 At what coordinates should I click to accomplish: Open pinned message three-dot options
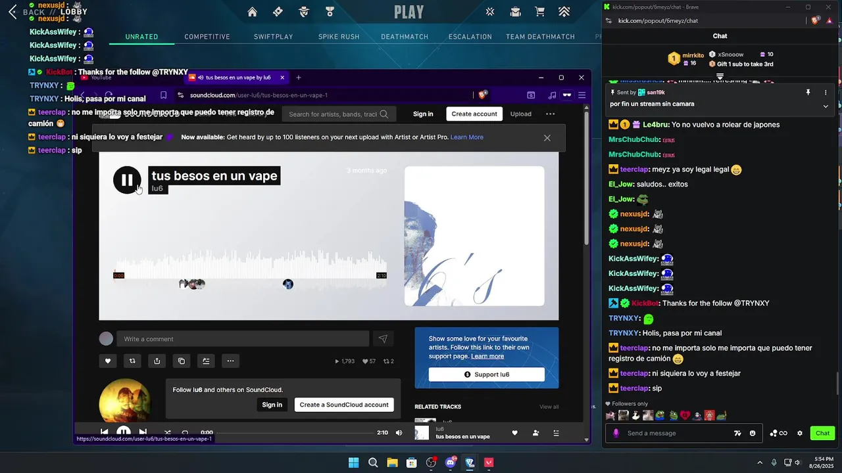click(826, 93)
